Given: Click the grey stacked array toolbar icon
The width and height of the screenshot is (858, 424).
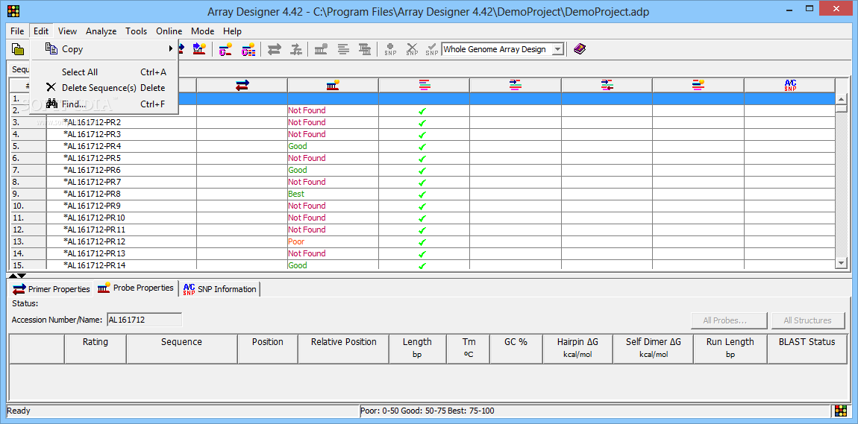Looking at the screenshot, I should [x=365, y=49].
